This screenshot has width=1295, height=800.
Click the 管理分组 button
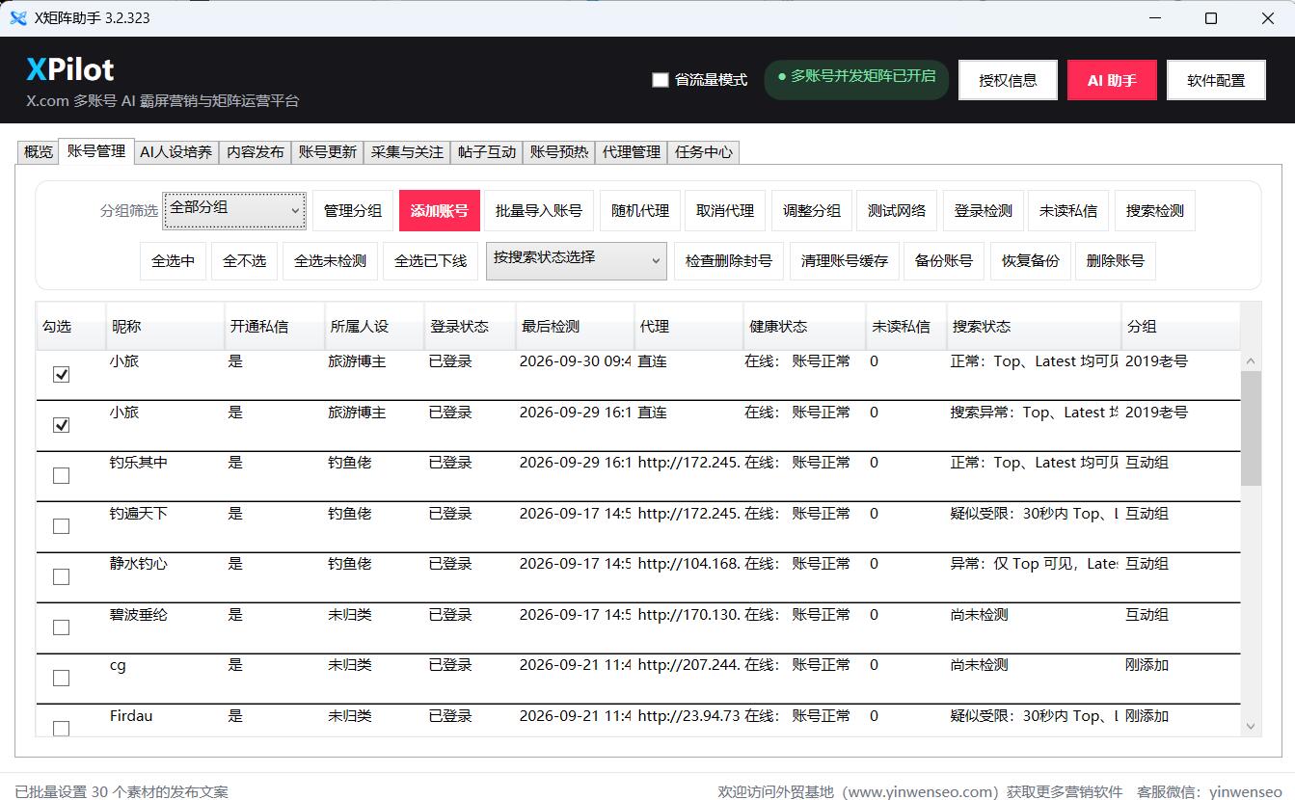353,211
